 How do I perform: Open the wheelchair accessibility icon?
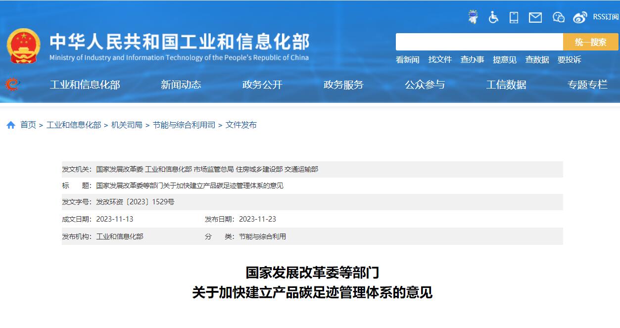[493, 17]
